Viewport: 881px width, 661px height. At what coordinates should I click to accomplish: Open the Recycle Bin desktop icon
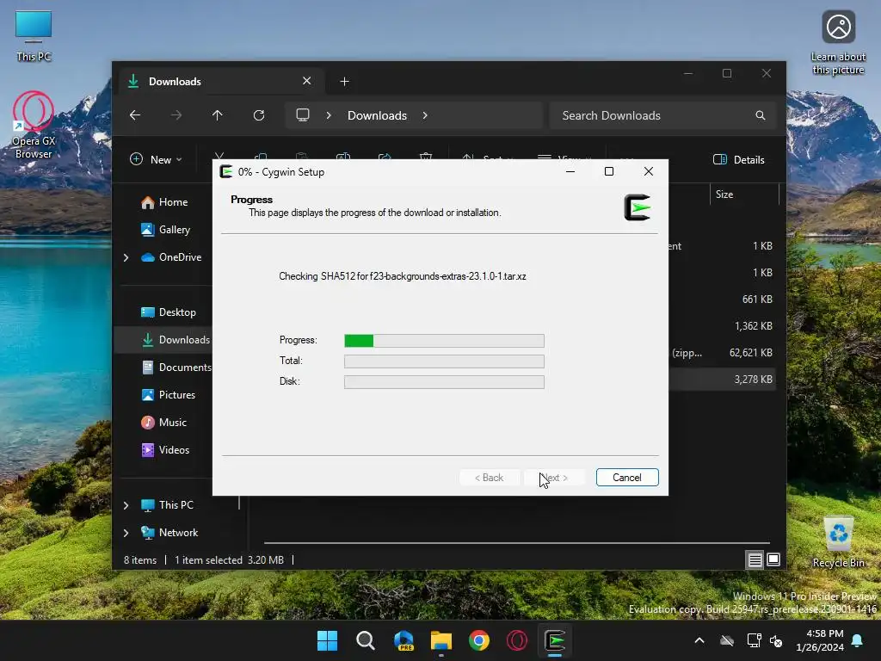[838, 541]
